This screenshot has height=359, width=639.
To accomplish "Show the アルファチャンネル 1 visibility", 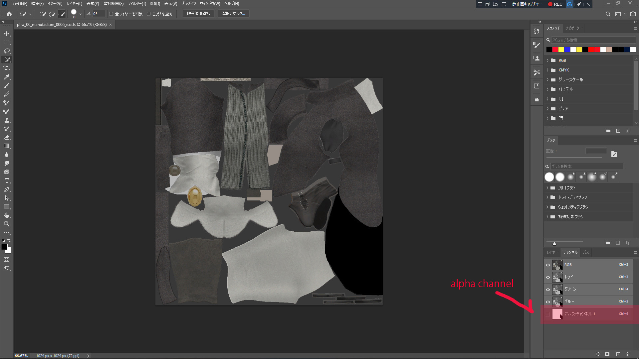I will click(548, 314).
